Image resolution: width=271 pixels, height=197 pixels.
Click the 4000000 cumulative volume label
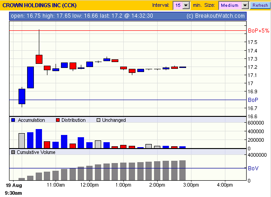coord(257,155)
